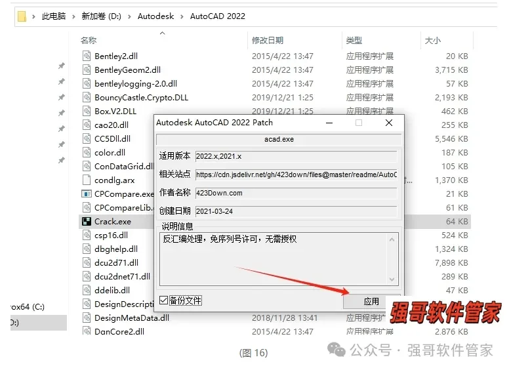
Task: Click the DesignMetaData.dll file icon
Action: pyautogui.click(x=87, y=318)
